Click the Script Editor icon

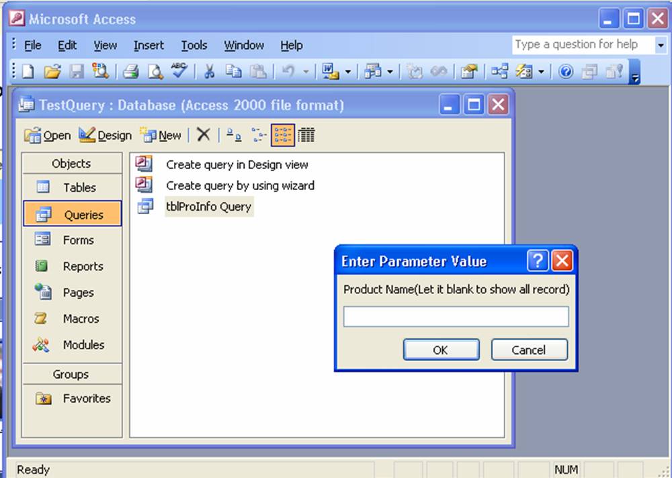(439, 72)
